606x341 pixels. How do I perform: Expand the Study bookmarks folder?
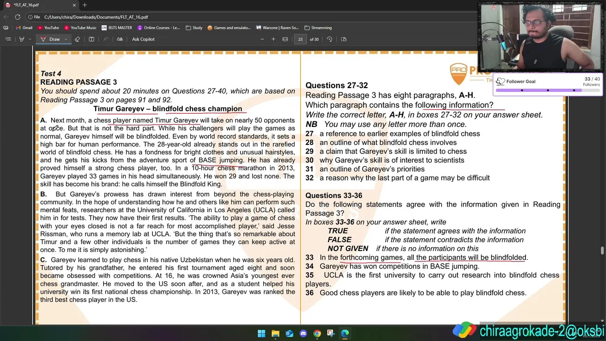(x=194, y=27)
